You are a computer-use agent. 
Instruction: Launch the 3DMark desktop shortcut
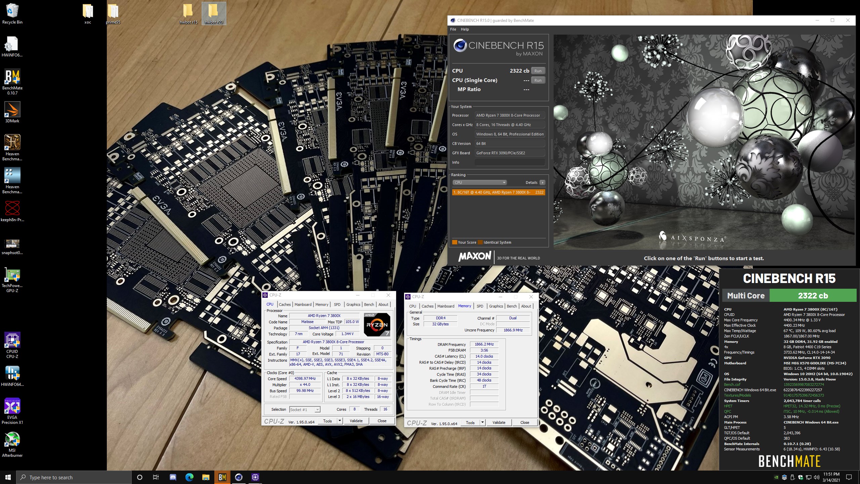coord(12,112)
